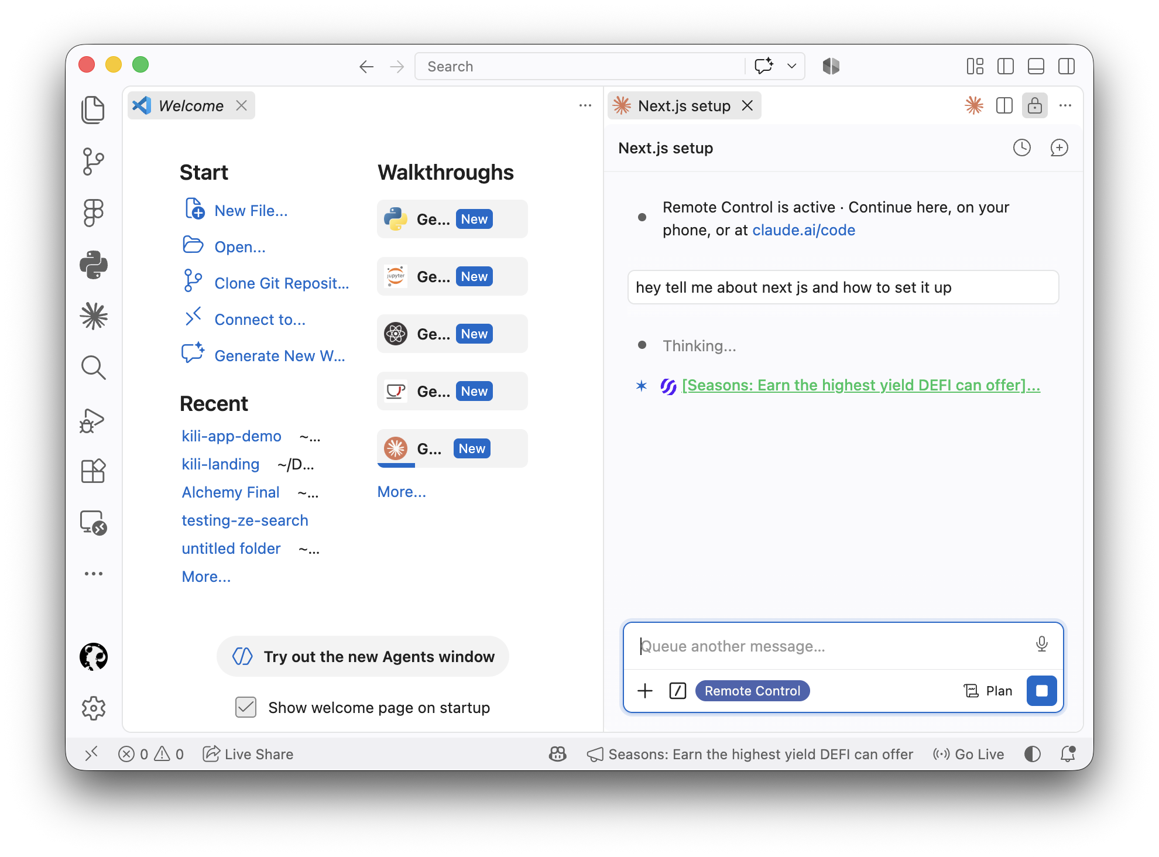Open the Claude starburst walkthrough card
Screen dimensions: 1159x857
pos(452,448)
